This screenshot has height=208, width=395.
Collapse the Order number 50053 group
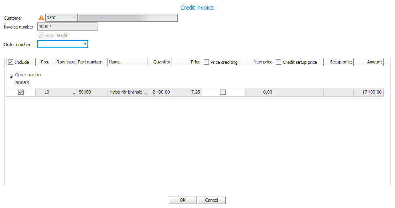[x=11, y=76]
